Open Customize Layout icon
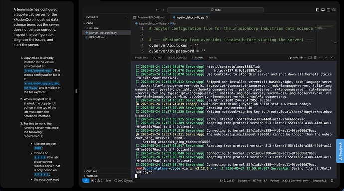 coord(334,10)
